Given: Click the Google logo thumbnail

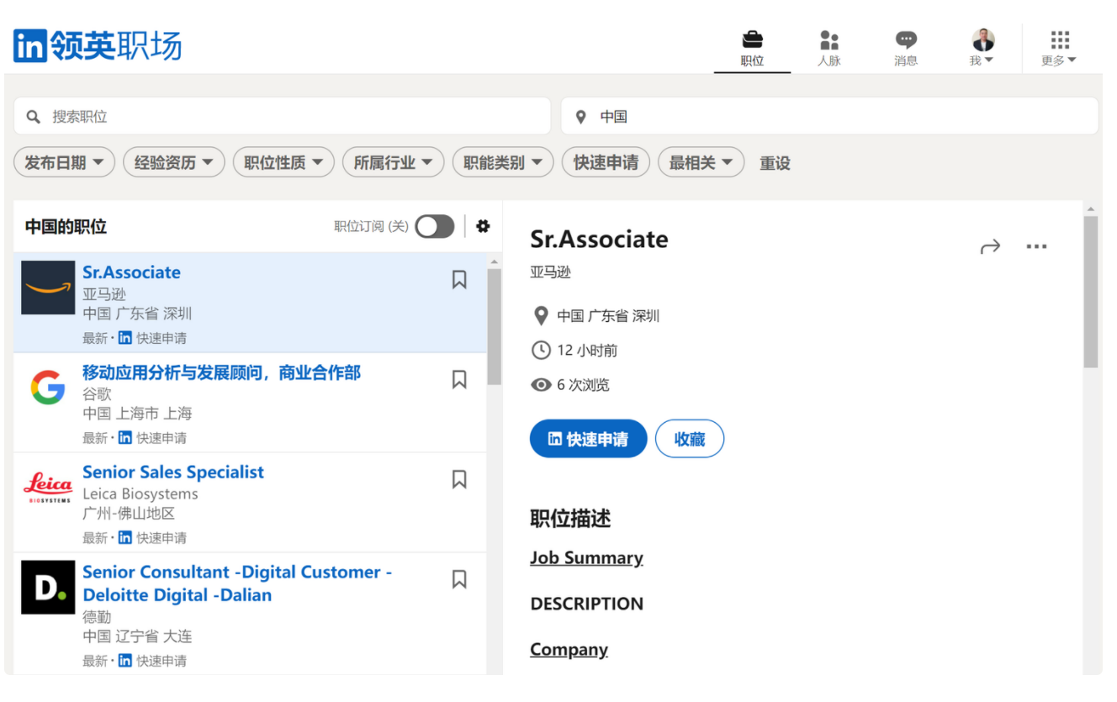Looking at the screenshot, I should click(x=48, y=388).
